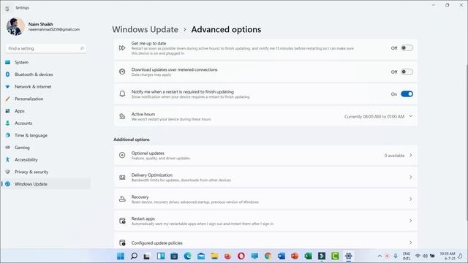Open Microsoft Store from the taskbar
The height and width of the screenshot is (263, 468).
coord(174,256)
